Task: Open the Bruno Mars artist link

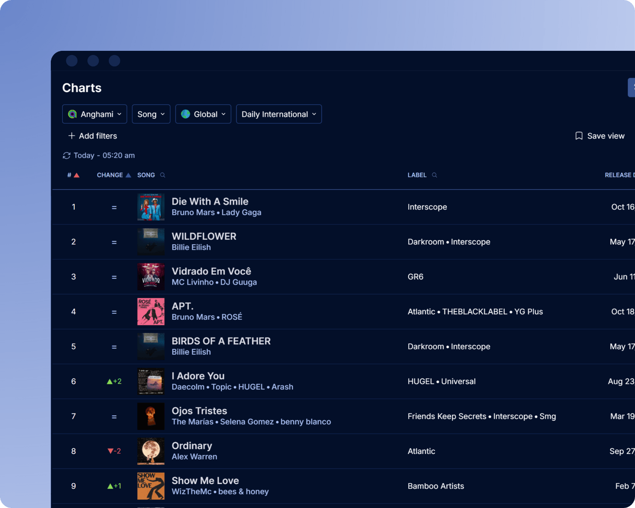Action: 193,212
